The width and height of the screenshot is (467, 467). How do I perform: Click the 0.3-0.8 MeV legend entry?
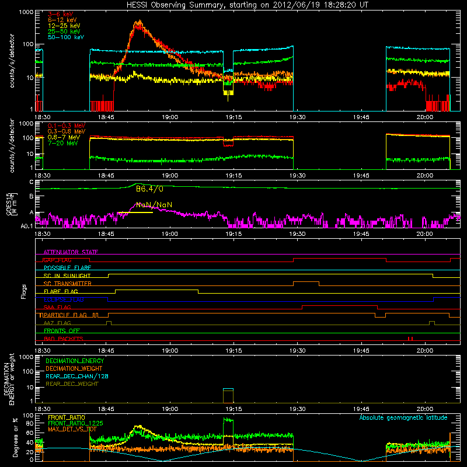click(x=67, y=131)
